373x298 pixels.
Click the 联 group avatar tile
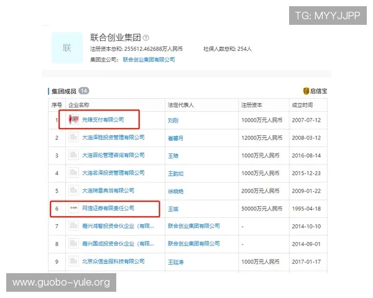coord(67,48)
